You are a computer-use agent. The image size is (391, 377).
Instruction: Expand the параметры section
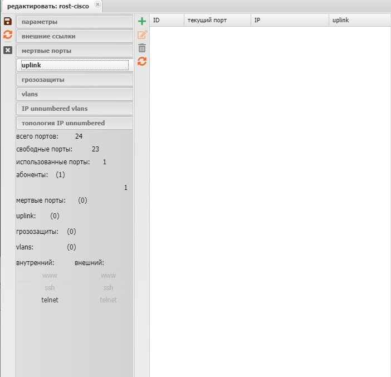click(75, 22)
